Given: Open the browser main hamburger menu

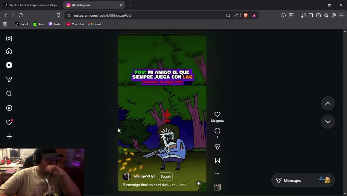Looking at the screenshot, I should (341, 15).
